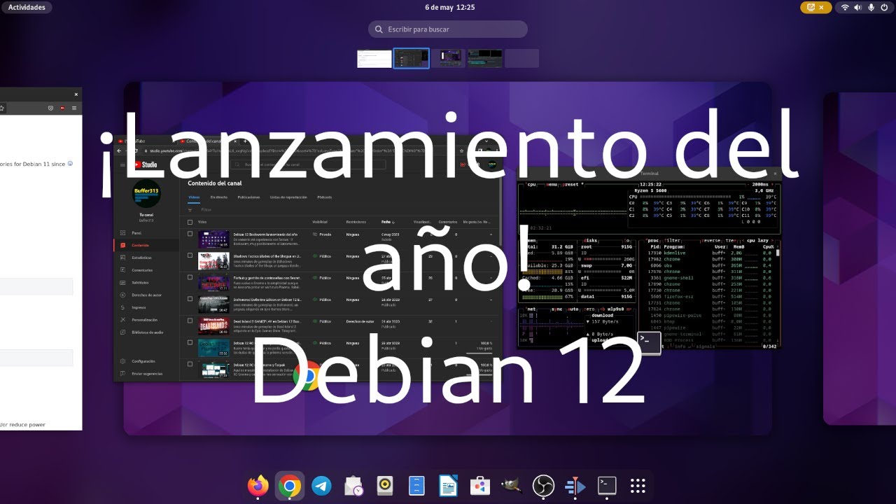Viewport: 896px width, 504px height.
Task: Click Escribir para buscar search field
Action: click(448, 29)
